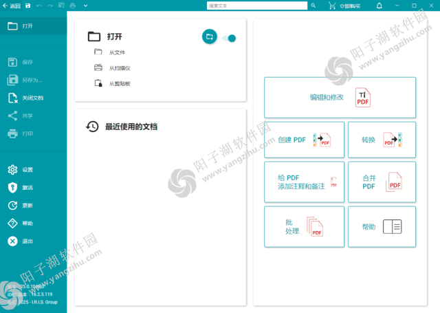
Task: Open the 转换 convert tile
Action: tap(382, 140)
